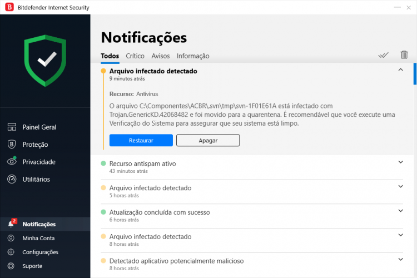Switch to the Crítico tab
417x278 pixels.
(135, 56)
